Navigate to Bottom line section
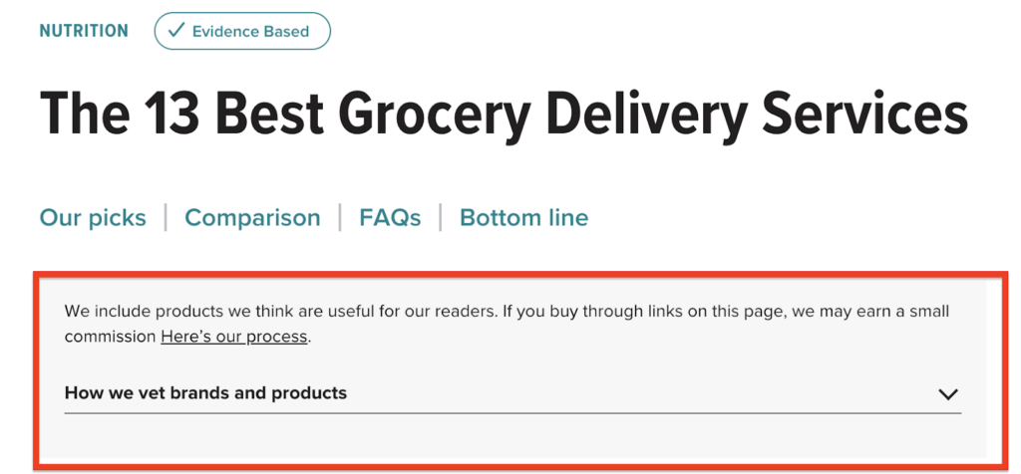The width and height of the screenshot is (1021, 474). point(524,217)
